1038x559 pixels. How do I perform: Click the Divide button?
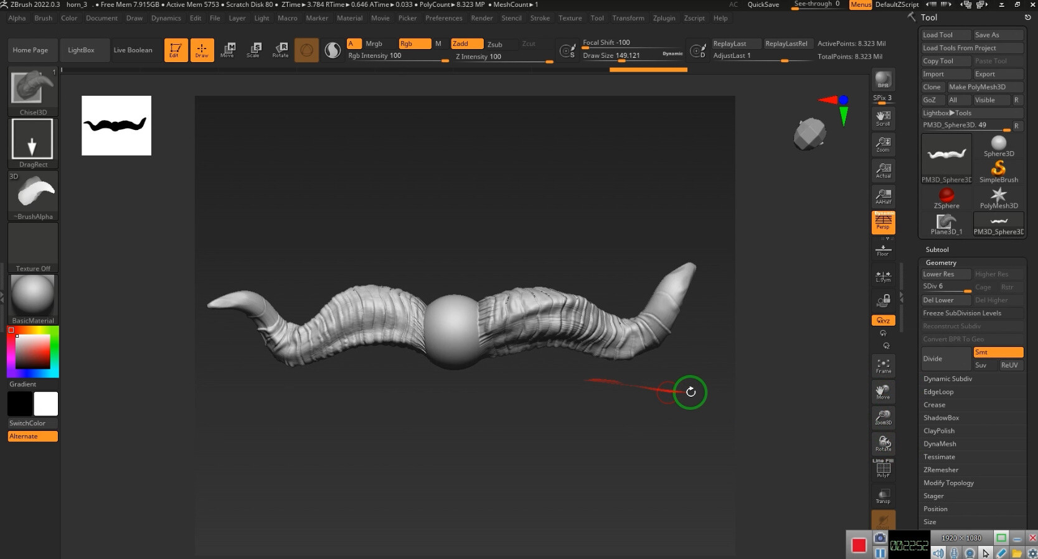coord(946,359)
